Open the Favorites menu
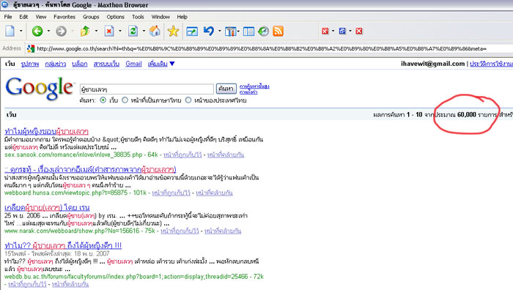This screenshot has height=290, width=513. point(64,17)
